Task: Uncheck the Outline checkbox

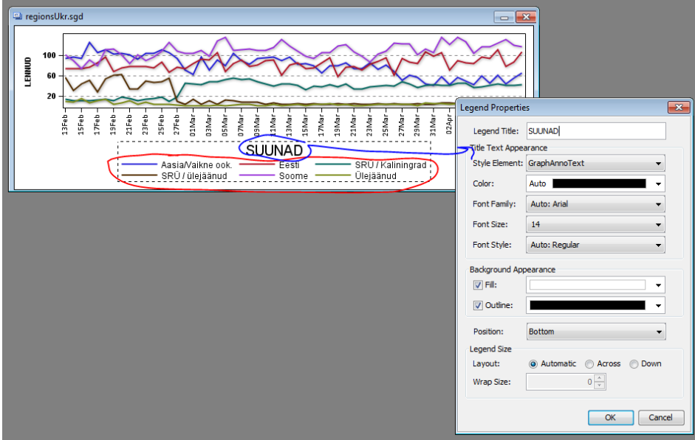Action: (478, 305)
